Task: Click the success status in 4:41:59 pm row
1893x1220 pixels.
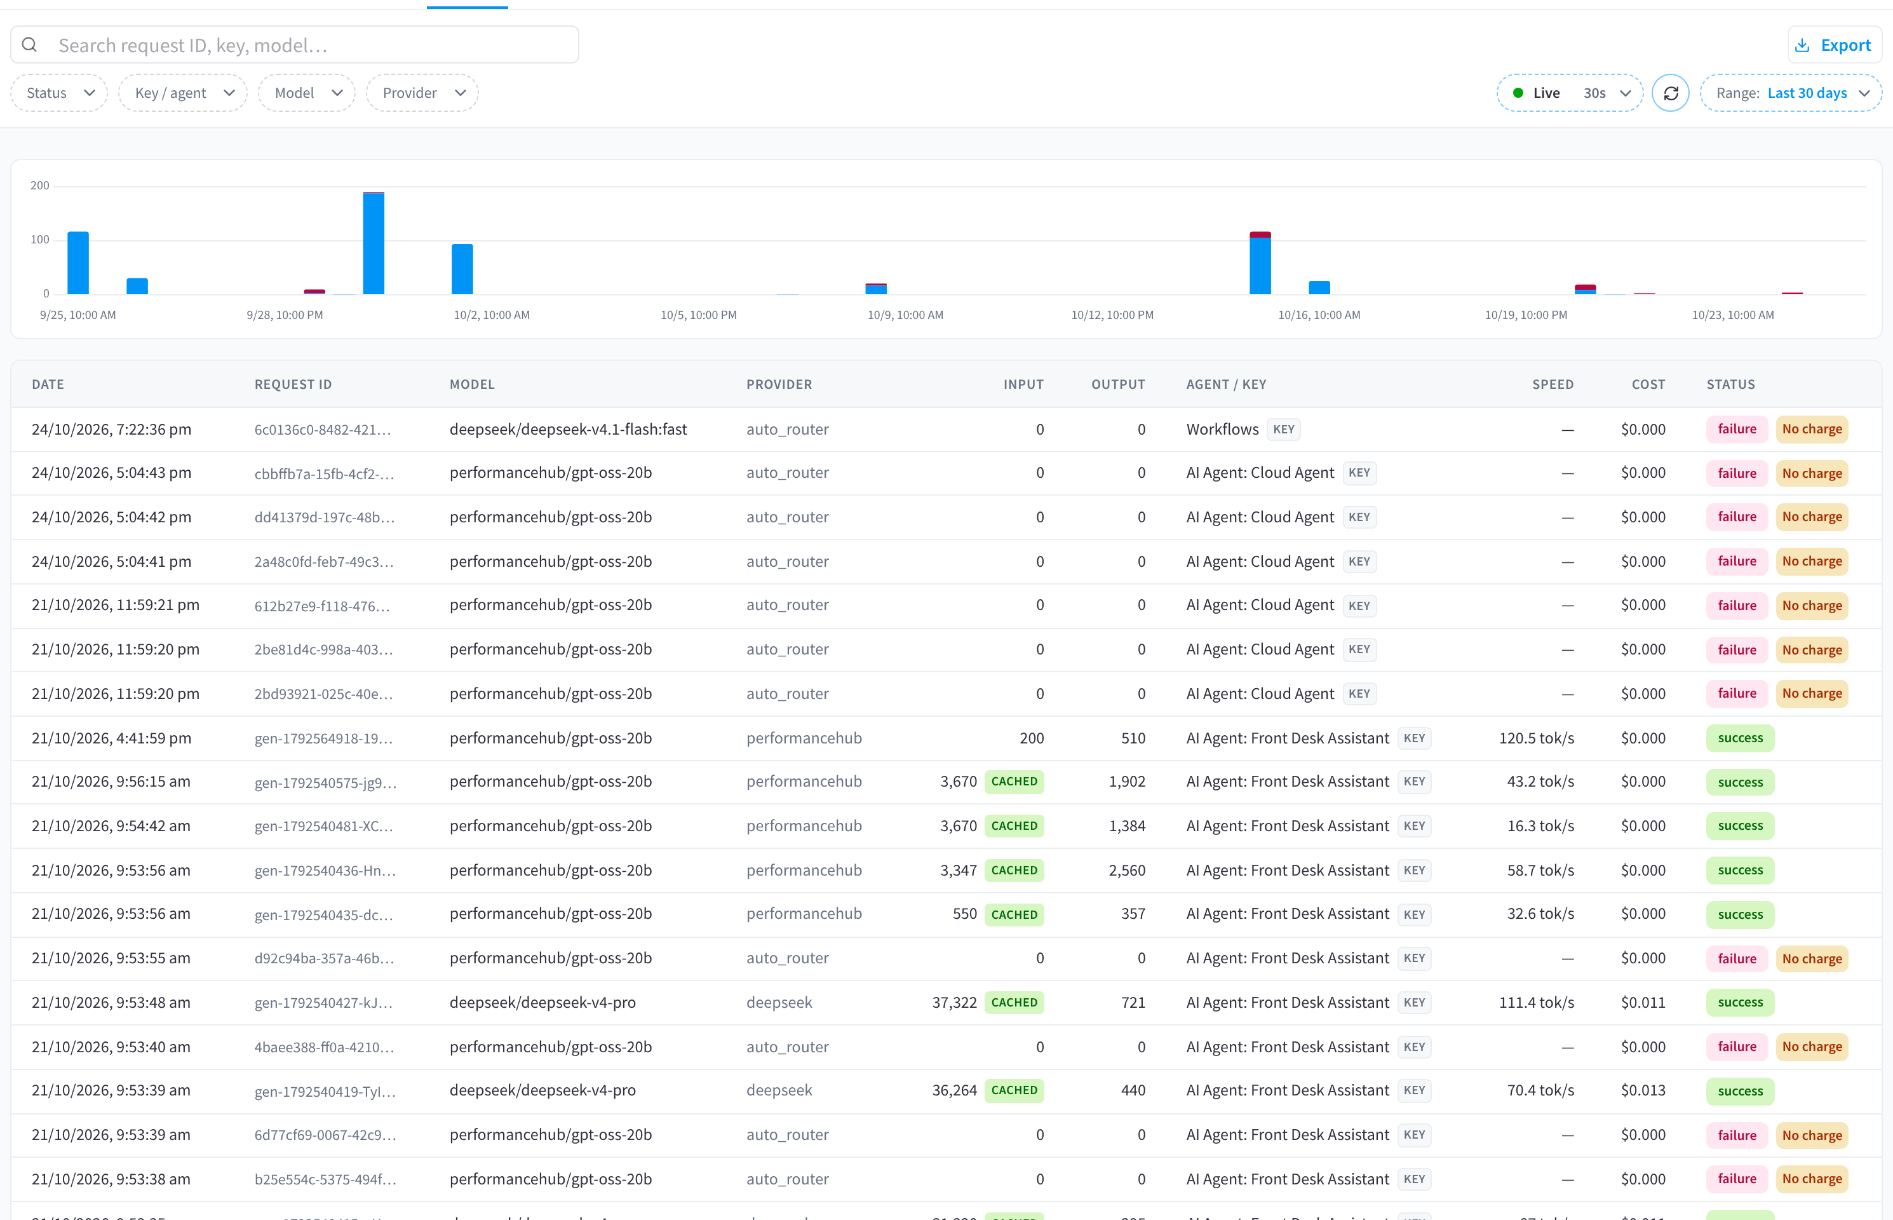Action: [1740, 738]
